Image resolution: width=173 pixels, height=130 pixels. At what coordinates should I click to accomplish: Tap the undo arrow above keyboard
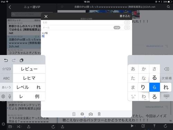(6, 60)
